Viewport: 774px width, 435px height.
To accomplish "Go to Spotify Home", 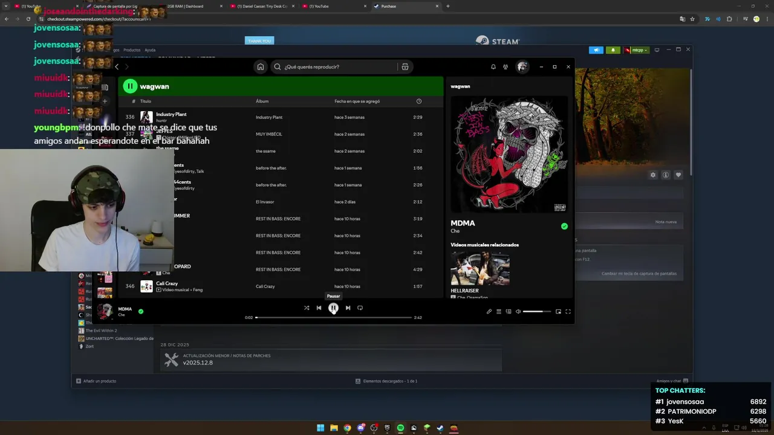I will 261,67.
